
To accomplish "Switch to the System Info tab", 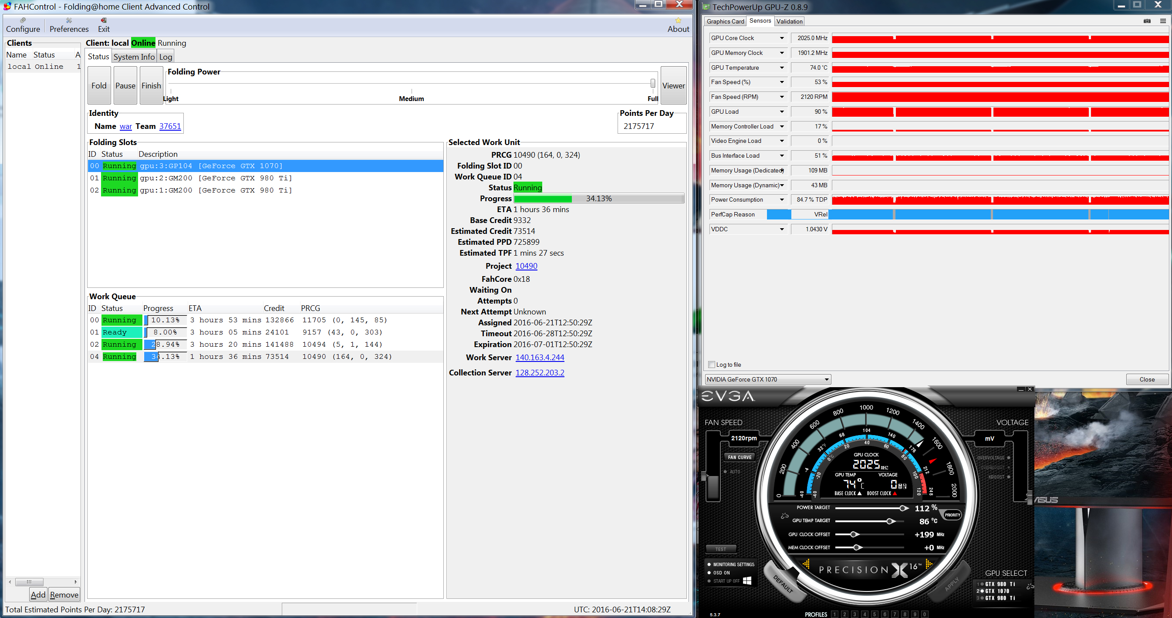I will 134,57.
